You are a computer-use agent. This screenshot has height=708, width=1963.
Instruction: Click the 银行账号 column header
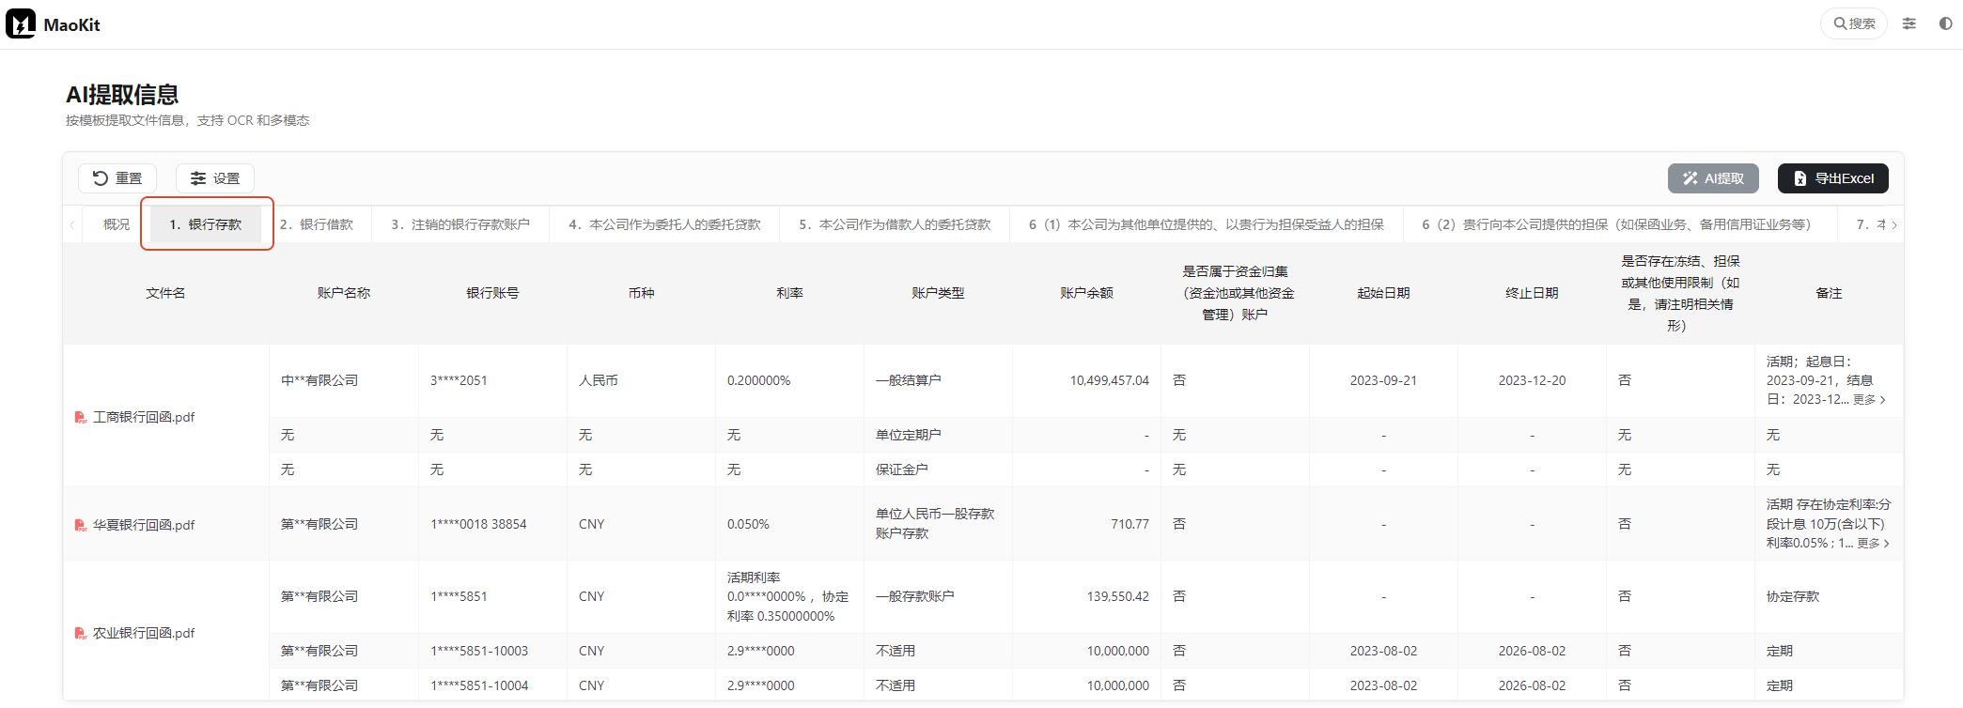click(492, 293)
